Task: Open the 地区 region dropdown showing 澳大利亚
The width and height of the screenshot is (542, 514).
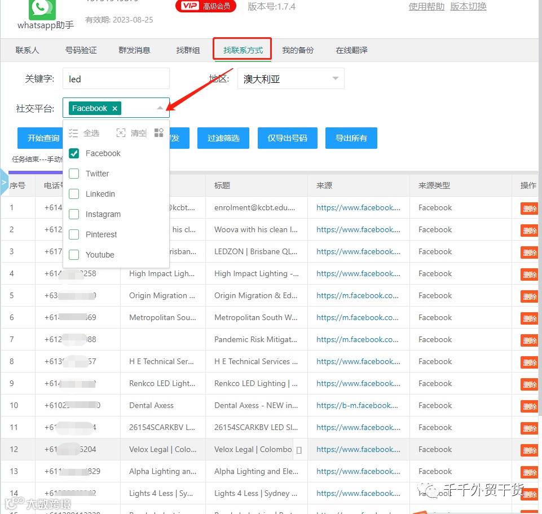Action: (x=290, y=79)
